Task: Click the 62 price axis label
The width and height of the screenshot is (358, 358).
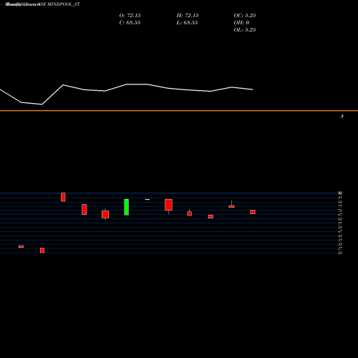Action: click(340, 219)
